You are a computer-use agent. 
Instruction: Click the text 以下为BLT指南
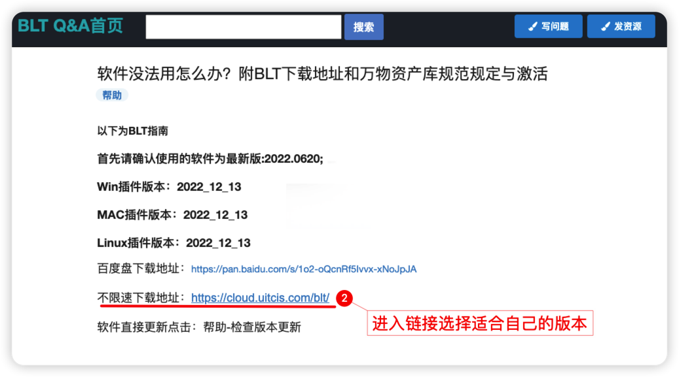[x=132, y=131]
